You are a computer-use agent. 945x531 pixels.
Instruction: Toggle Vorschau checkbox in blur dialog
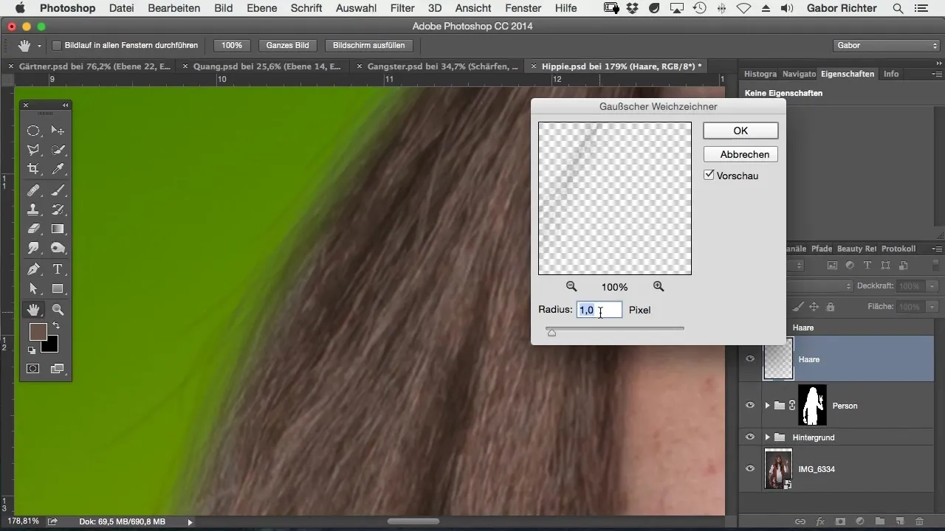[709, 176]
